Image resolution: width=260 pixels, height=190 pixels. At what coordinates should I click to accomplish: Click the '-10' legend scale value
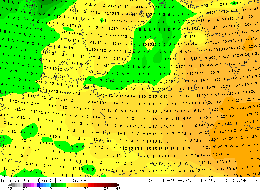pyautogui.click(x=36, y=188)
